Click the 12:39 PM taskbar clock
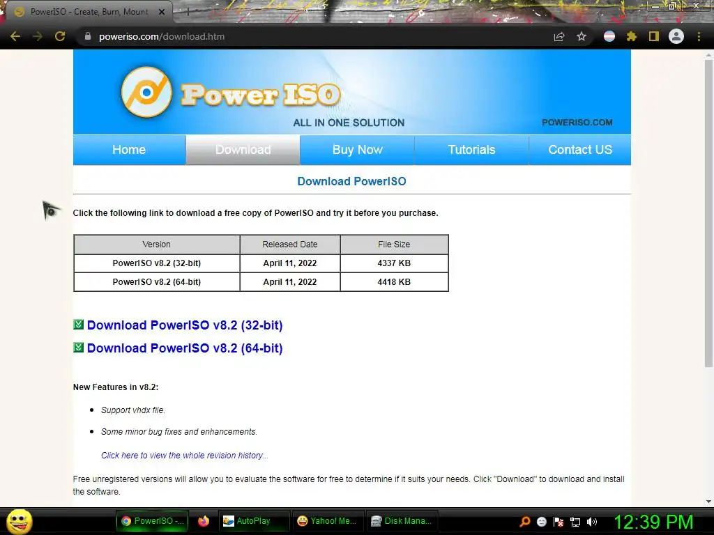The height and width of the screenshot is (535, 714). click(654, 521)
